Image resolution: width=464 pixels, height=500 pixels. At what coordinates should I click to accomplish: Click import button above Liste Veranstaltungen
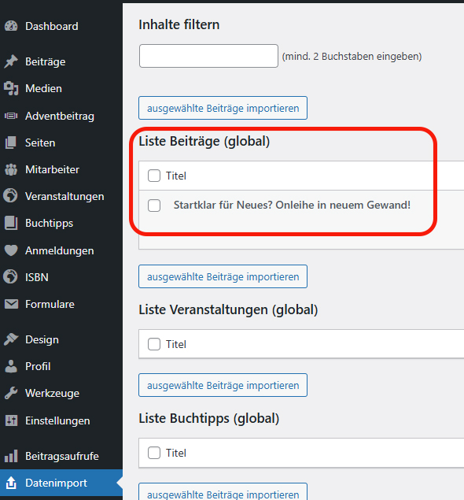pos(223,276)
